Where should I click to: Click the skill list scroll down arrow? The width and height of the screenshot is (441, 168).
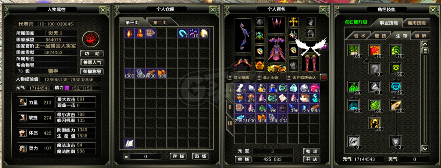point(425,148)
